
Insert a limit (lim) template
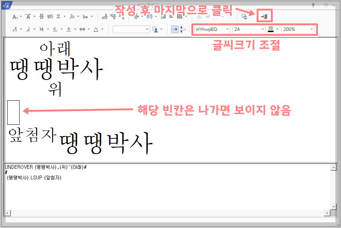[85, 16]
